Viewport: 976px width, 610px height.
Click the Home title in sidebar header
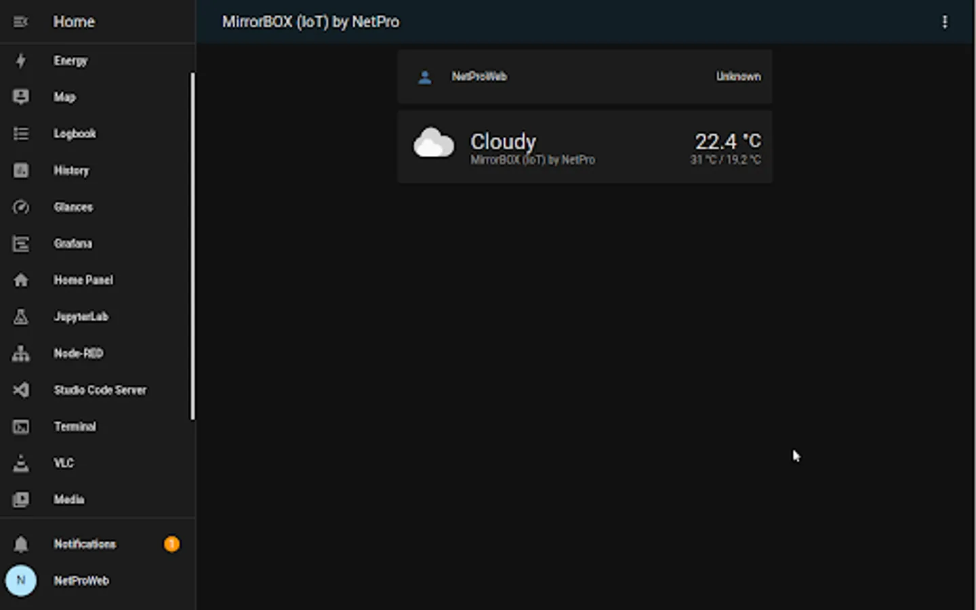[74, 22]
